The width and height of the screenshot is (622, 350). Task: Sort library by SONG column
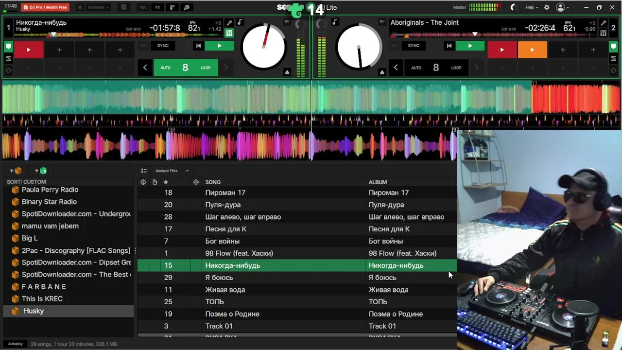[213, 182]
